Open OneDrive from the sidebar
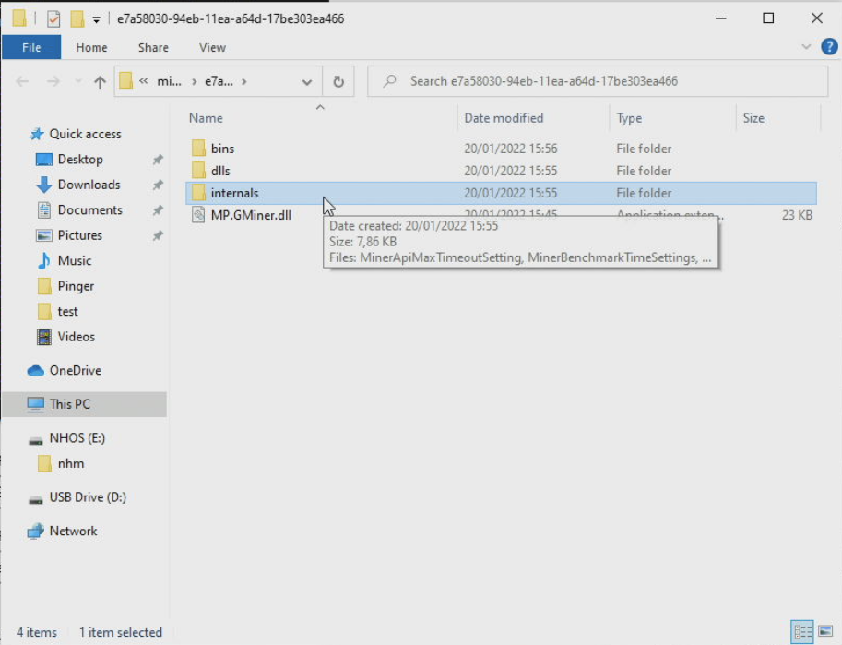Image resolution: width=842 pixels, height=645 pixels. pyautogui.click(x=71, y=370)
